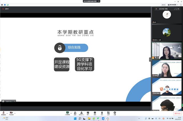This screenshot has height=121, width=183.
Task: Enter full screen with the corner arrows icon
Action: [181, 5]
